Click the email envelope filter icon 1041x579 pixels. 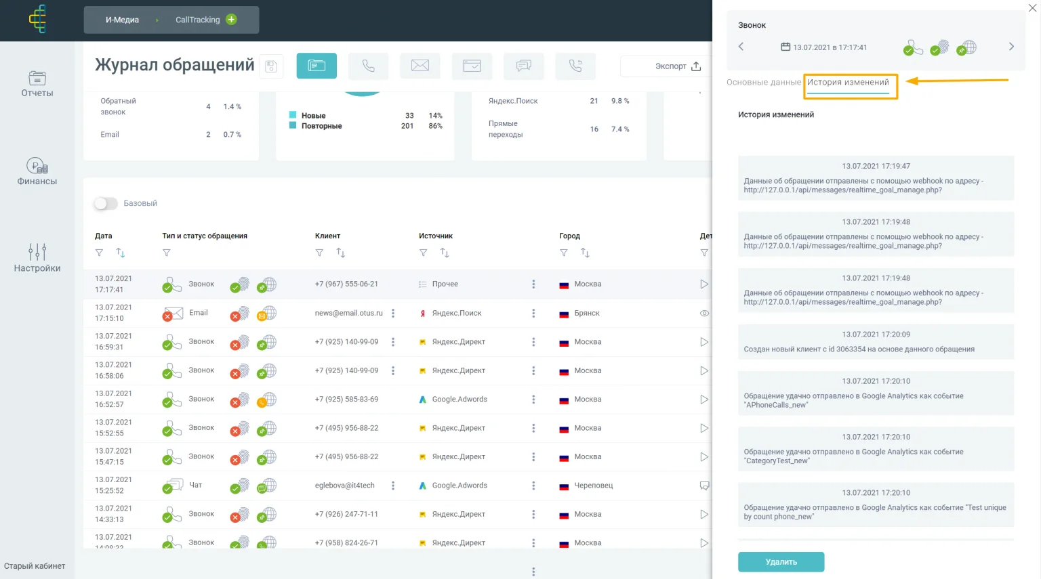[420, 66]
